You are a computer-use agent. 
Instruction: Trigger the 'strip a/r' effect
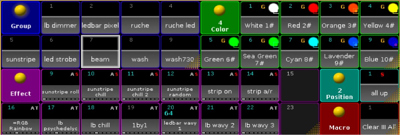coord(260,85)
